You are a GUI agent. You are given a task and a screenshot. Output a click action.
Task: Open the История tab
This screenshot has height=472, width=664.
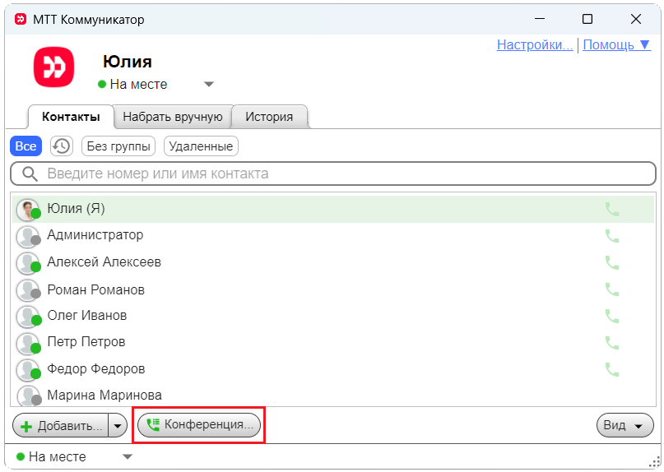click(x=269, y=117)
